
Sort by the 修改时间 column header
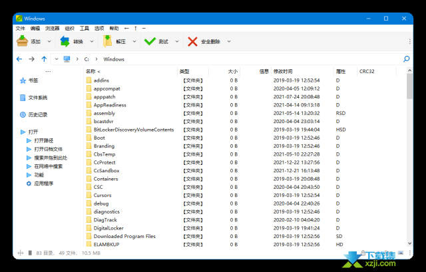302,71
